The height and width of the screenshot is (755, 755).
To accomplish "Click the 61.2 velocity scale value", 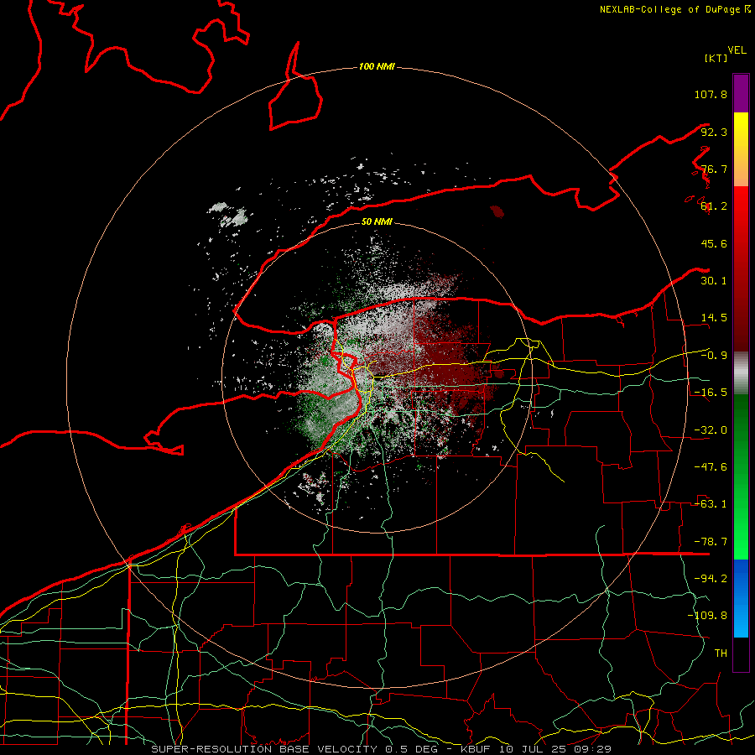I will click(714, 206).
